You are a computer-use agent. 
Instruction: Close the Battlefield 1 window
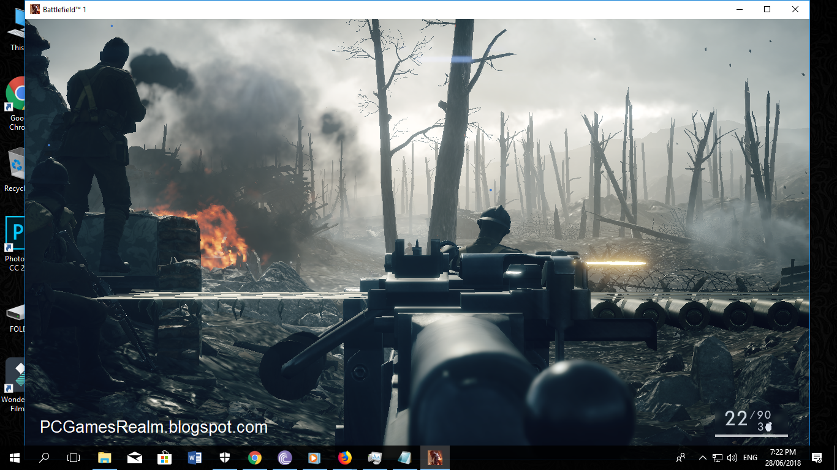pos(795,9)
